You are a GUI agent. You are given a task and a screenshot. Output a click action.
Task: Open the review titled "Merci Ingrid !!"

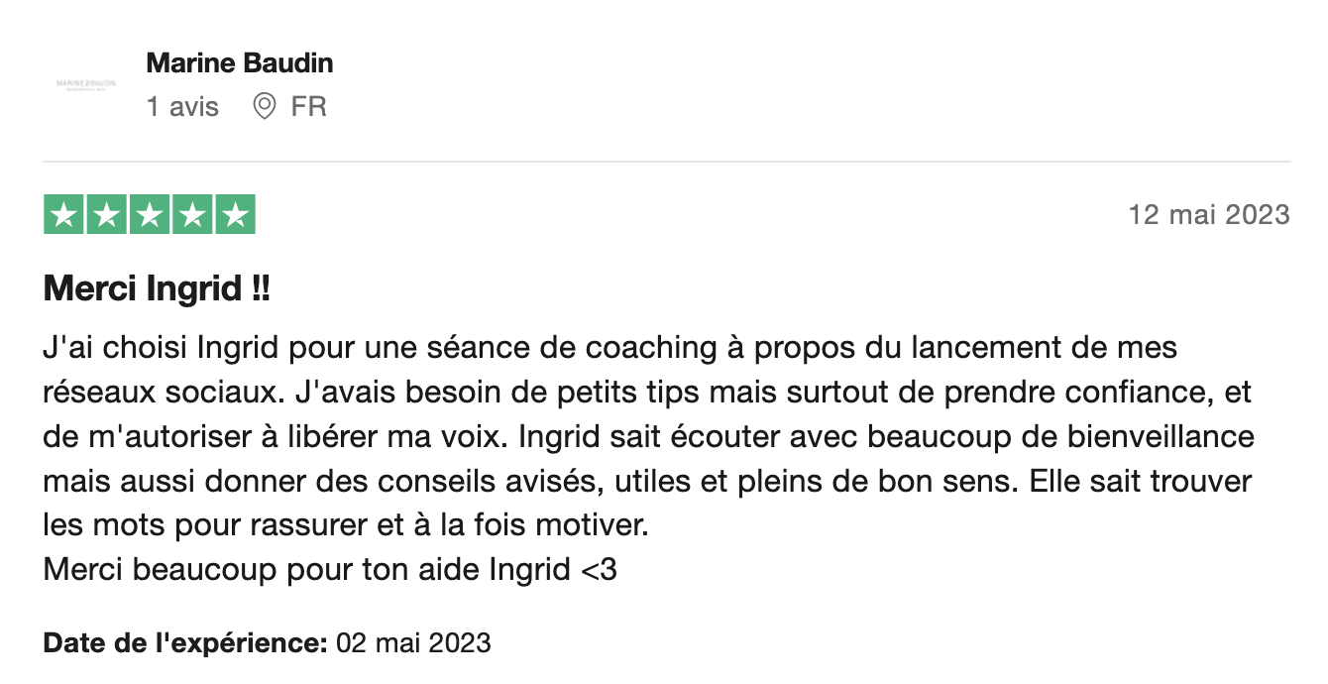157,290
